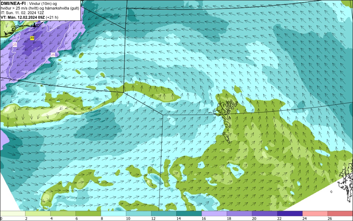Click the "26" tick label on the scale
Screen dimensions: 353x221
click(x=330, y=219)
